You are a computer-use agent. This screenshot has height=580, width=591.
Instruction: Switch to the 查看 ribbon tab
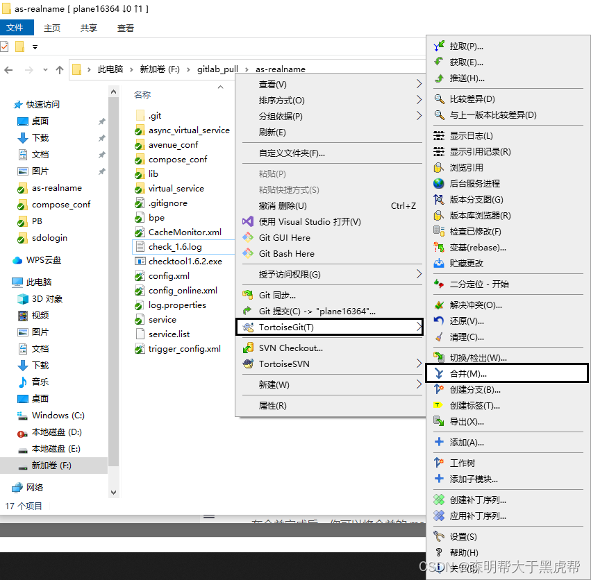(x=126, y=28)
